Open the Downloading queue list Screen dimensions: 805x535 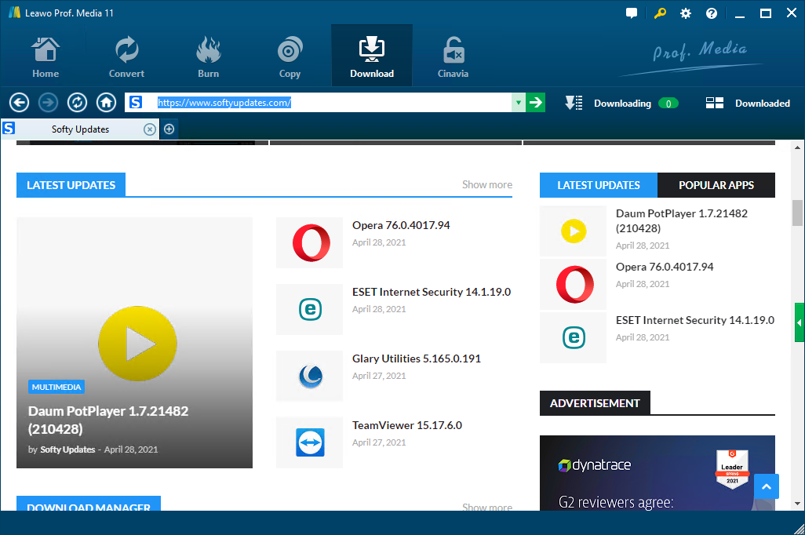tap(622, 104)
